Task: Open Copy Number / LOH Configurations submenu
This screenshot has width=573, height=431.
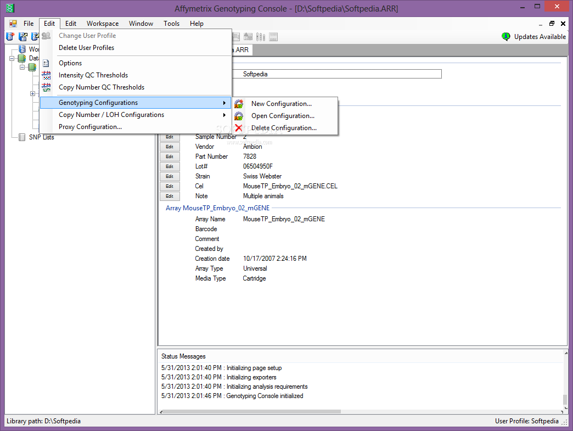Action: point(135,115)
